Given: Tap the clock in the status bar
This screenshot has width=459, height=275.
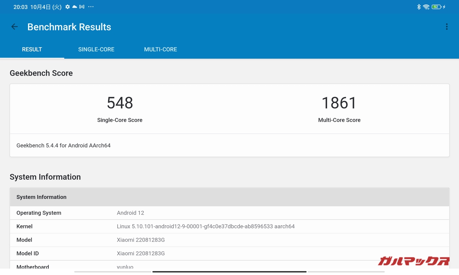Looking at the screenshot, I should [20, 7].
